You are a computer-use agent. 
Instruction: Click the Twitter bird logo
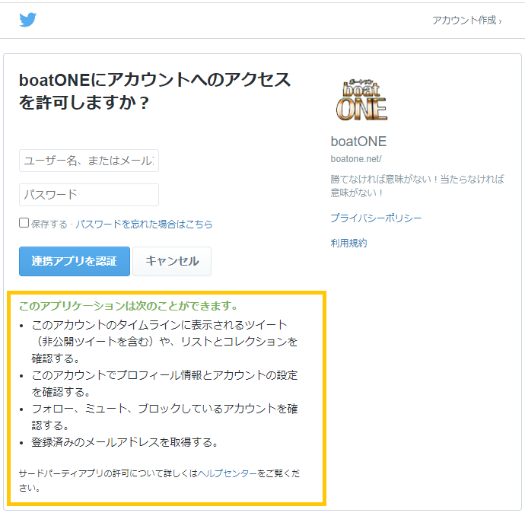click(28, 20)
